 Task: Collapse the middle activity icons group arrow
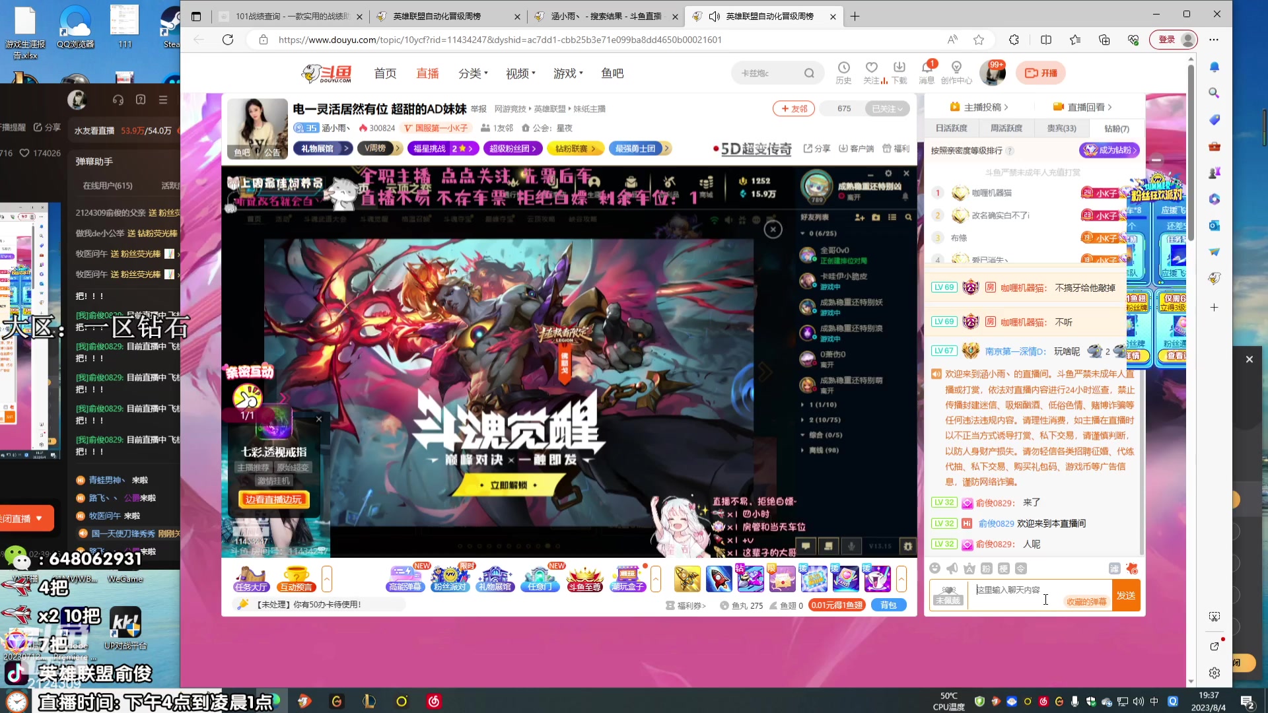(656, 579)
